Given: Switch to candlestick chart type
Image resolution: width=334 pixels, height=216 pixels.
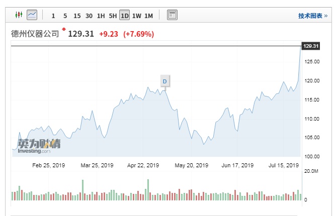Looking at the screenshot, I should pos(19,15).
